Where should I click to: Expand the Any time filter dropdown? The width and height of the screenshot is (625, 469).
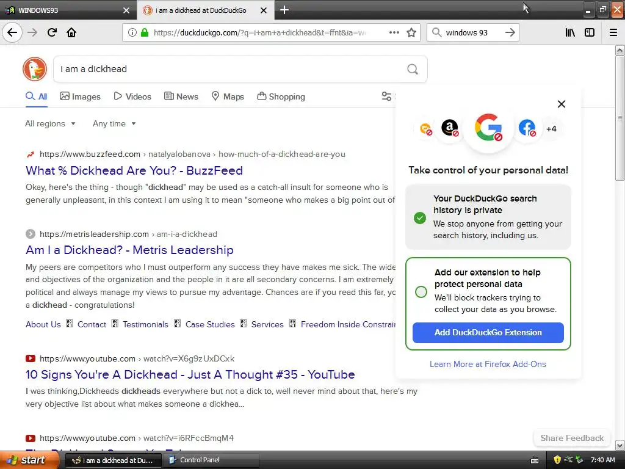click(x=114, y=123)
